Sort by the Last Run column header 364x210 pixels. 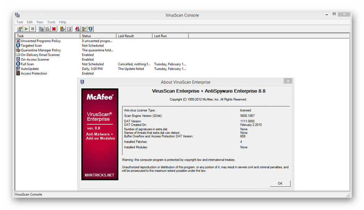pyautogui.click(x=171, y=36)
